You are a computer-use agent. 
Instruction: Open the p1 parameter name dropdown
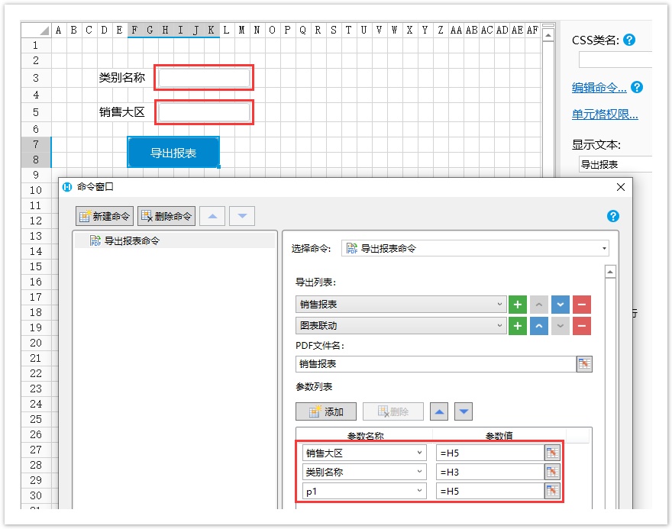(x=420, y=492)
